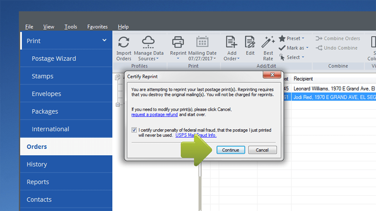This screenshot has width=376, height=211.
Task: Open History in the sidebar
Action: coord(66,164)
